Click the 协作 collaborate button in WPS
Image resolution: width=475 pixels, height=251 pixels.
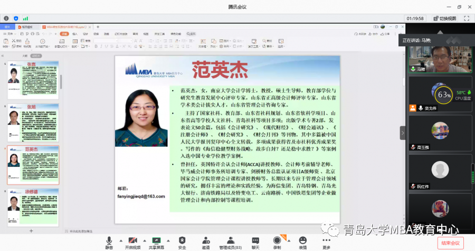point(373,34)
